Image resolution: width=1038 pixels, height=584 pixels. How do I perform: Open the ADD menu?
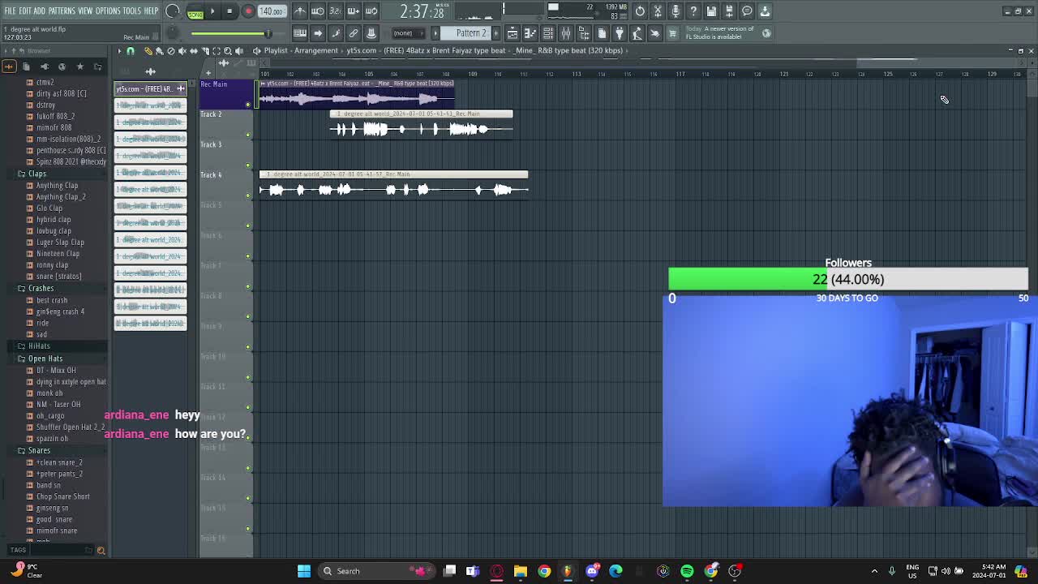(41, 11)
